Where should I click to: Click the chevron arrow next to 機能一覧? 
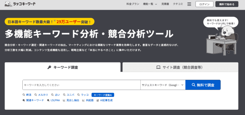[156, 4]
